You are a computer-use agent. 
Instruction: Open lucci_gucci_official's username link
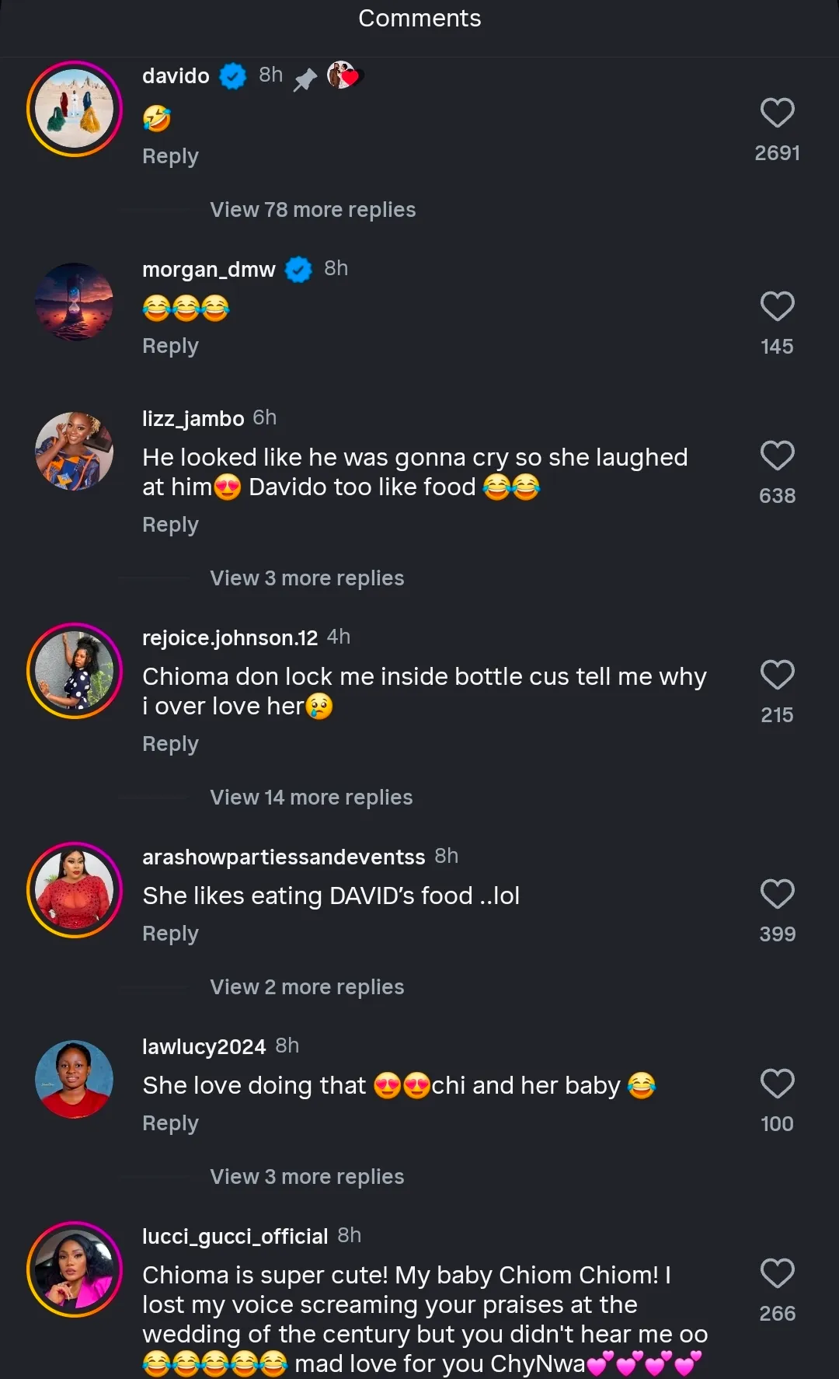tap(235, 1237)
